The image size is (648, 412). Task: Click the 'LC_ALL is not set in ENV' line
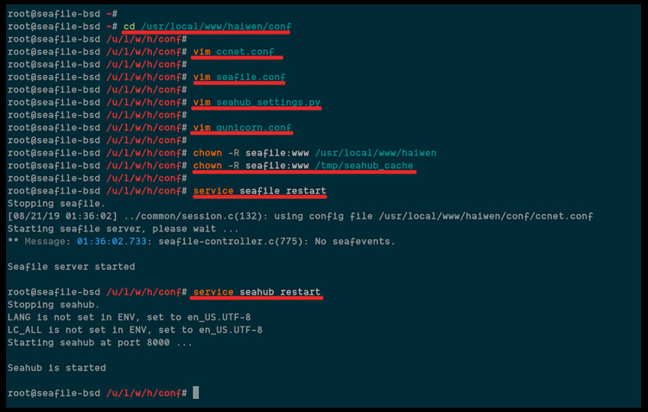[x=135, y=330]
